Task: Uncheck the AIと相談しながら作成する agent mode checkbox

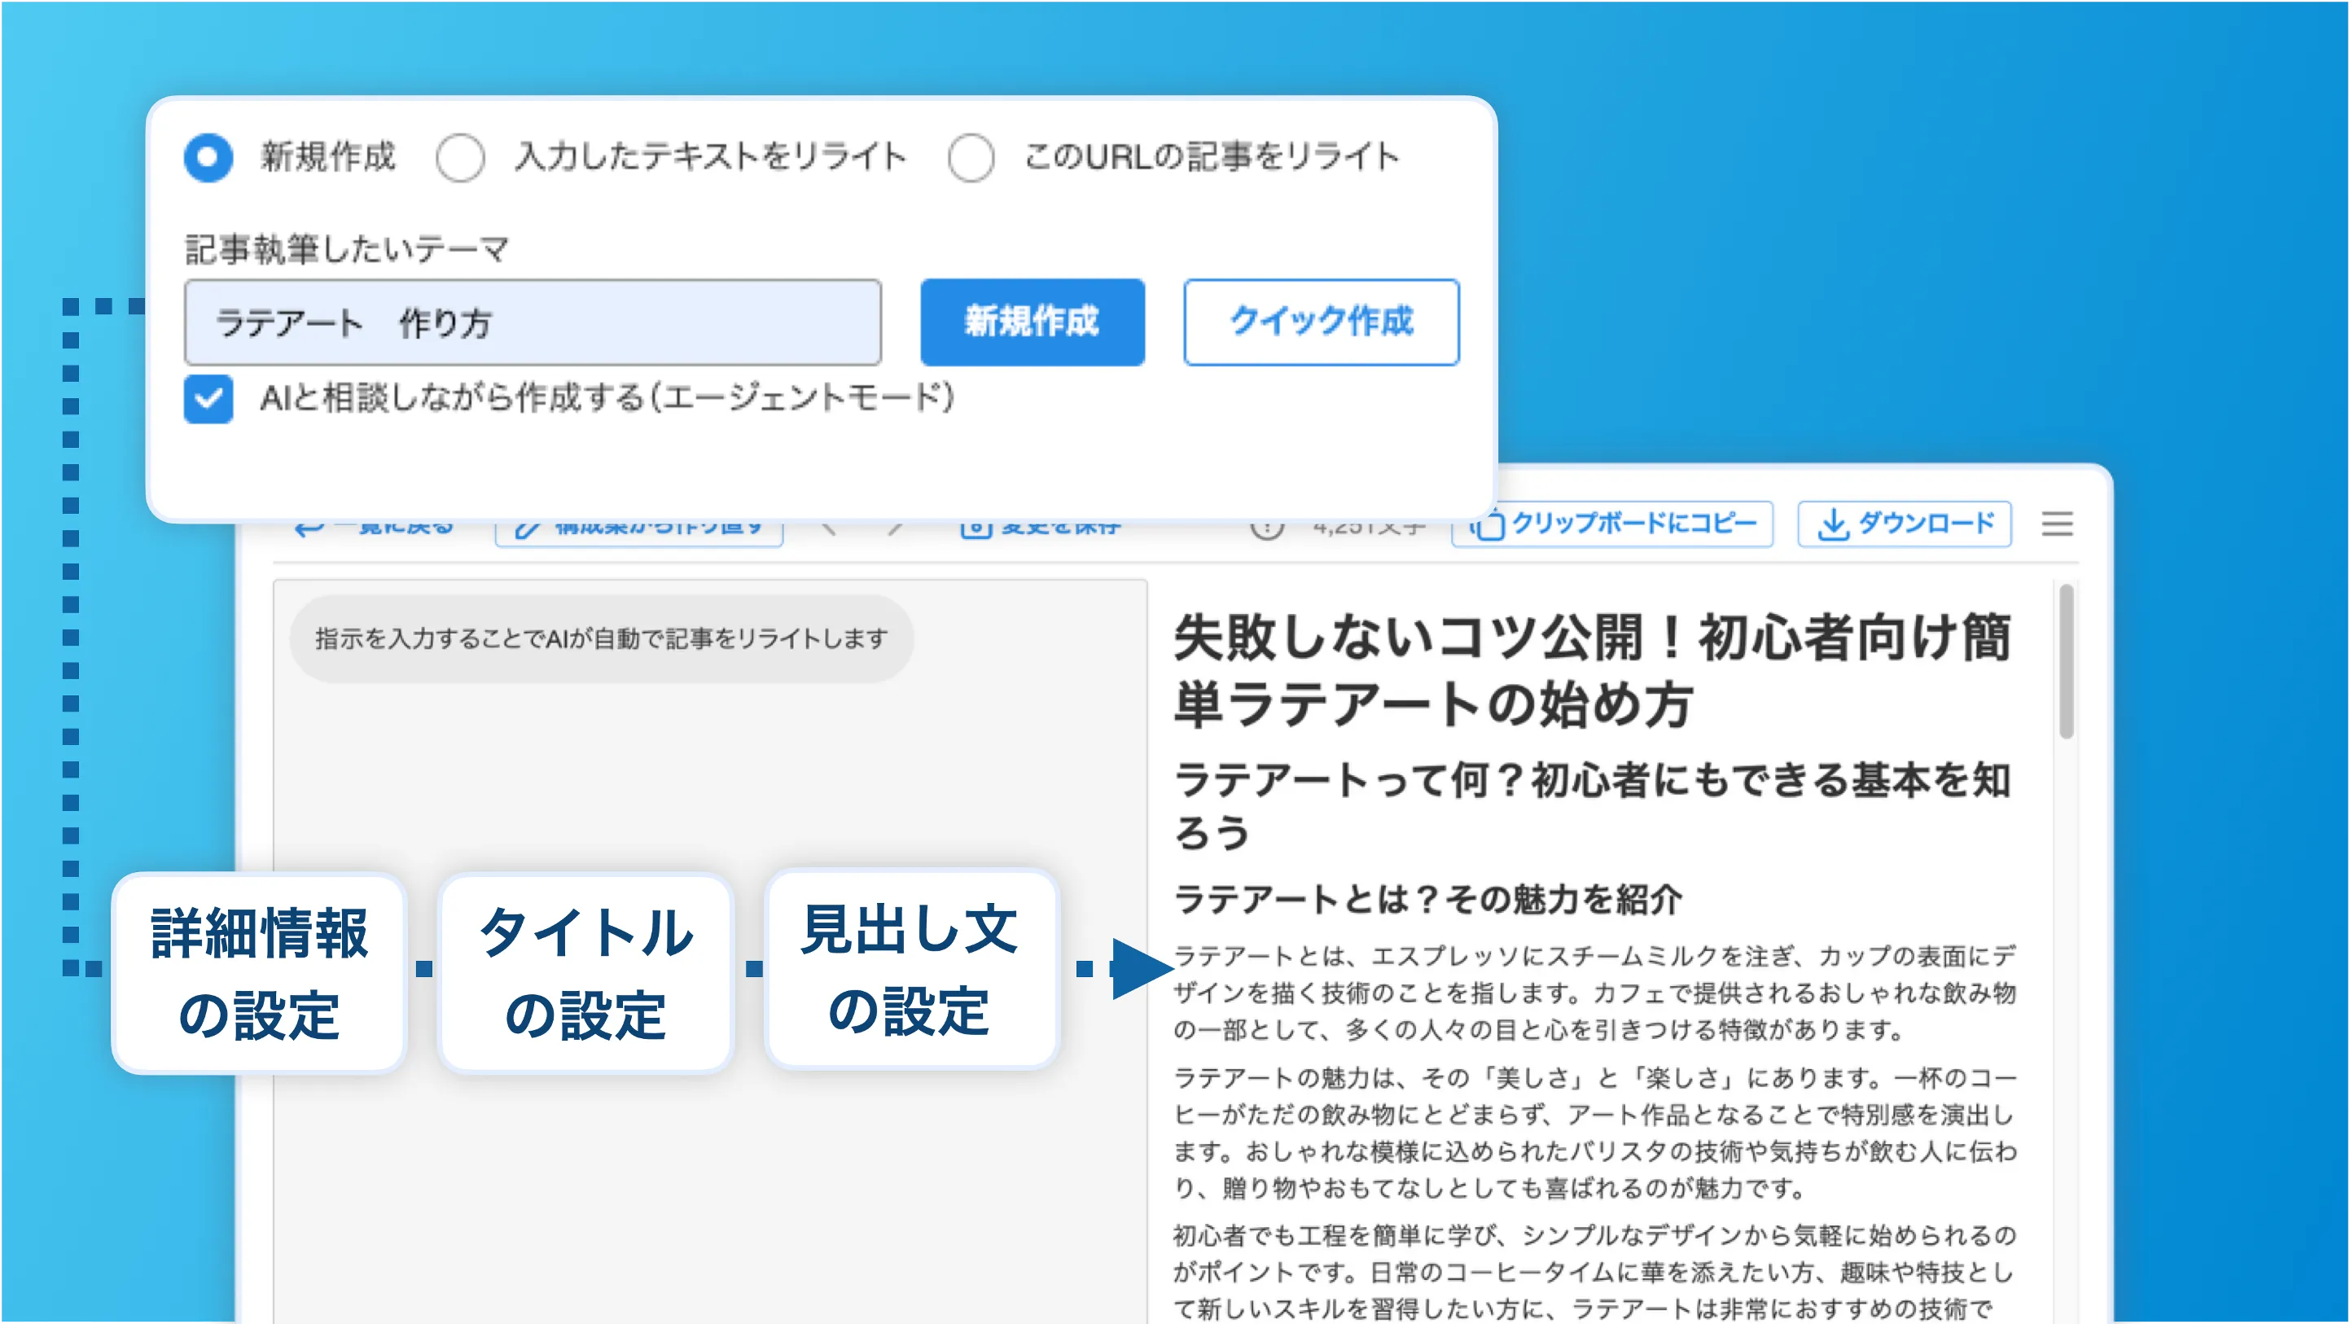Action: pos(208,399)
